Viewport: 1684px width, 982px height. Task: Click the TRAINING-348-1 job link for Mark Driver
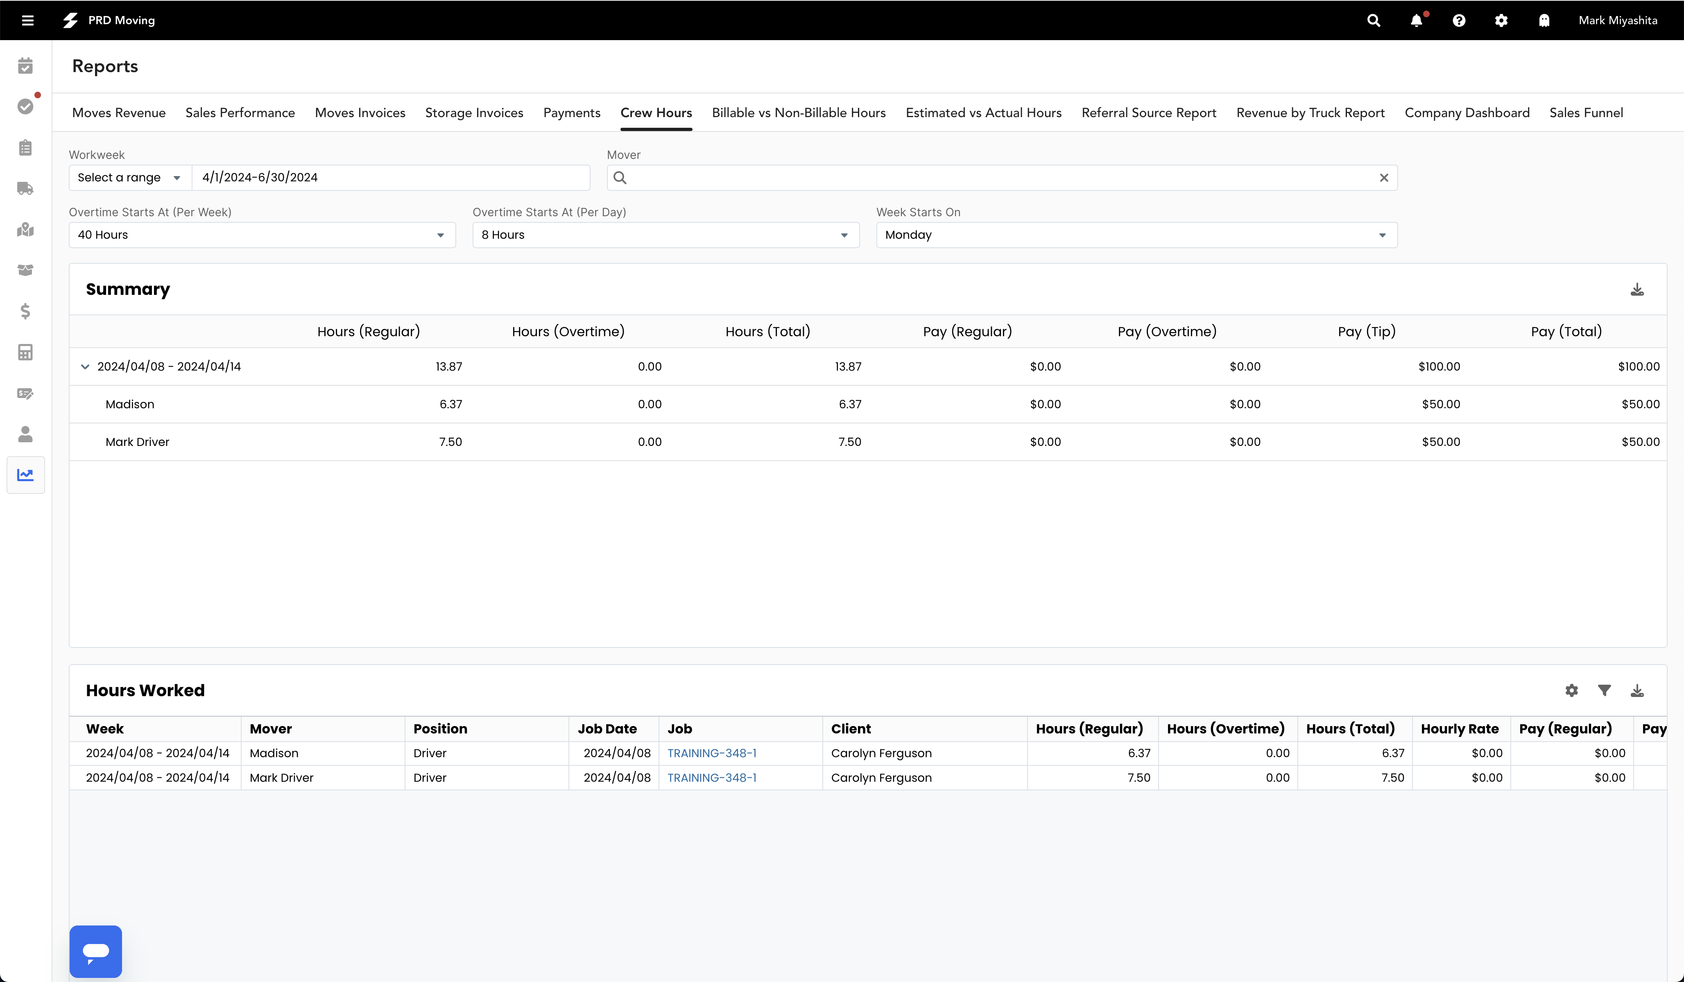click(x=711, y=777)
